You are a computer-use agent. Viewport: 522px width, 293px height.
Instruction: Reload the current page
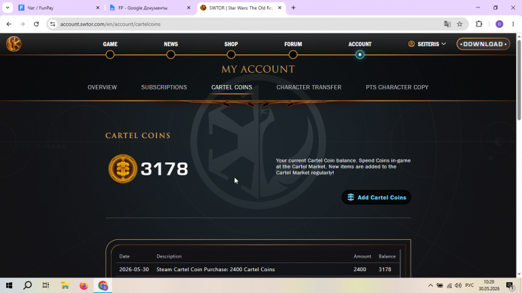36,24
